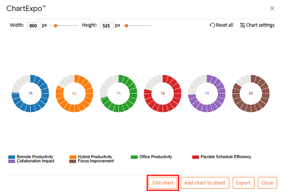This screenshot has width=282, height=195.
Task: Click the Flexible Schedule Efficiency legend swatch
Action: coord(195,157)
